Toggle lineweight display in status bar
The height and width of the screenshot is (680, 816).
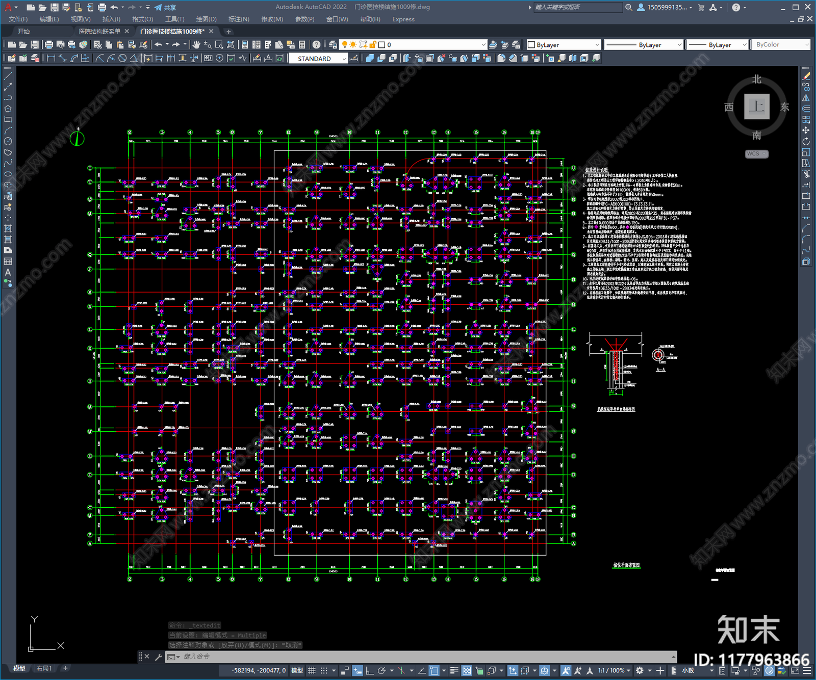pos(454,670)
